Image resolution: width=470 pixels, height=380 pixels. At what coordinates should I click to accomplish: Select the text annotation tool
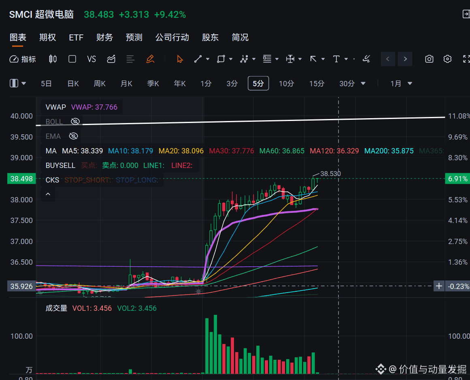[336, 59]
